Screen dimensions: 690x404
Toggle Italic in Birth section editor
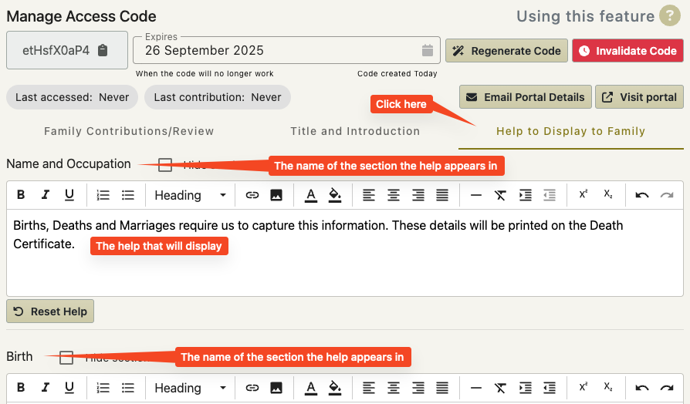pyautogui.click(x=45, y=387)
